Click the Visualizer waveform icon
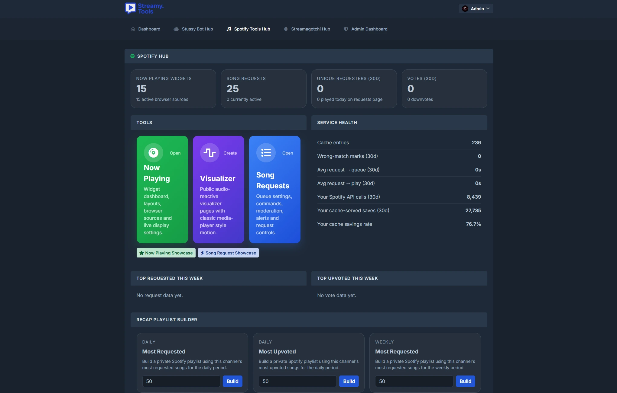This screenshot has width=617, height=393. click(x=209, y=153)
